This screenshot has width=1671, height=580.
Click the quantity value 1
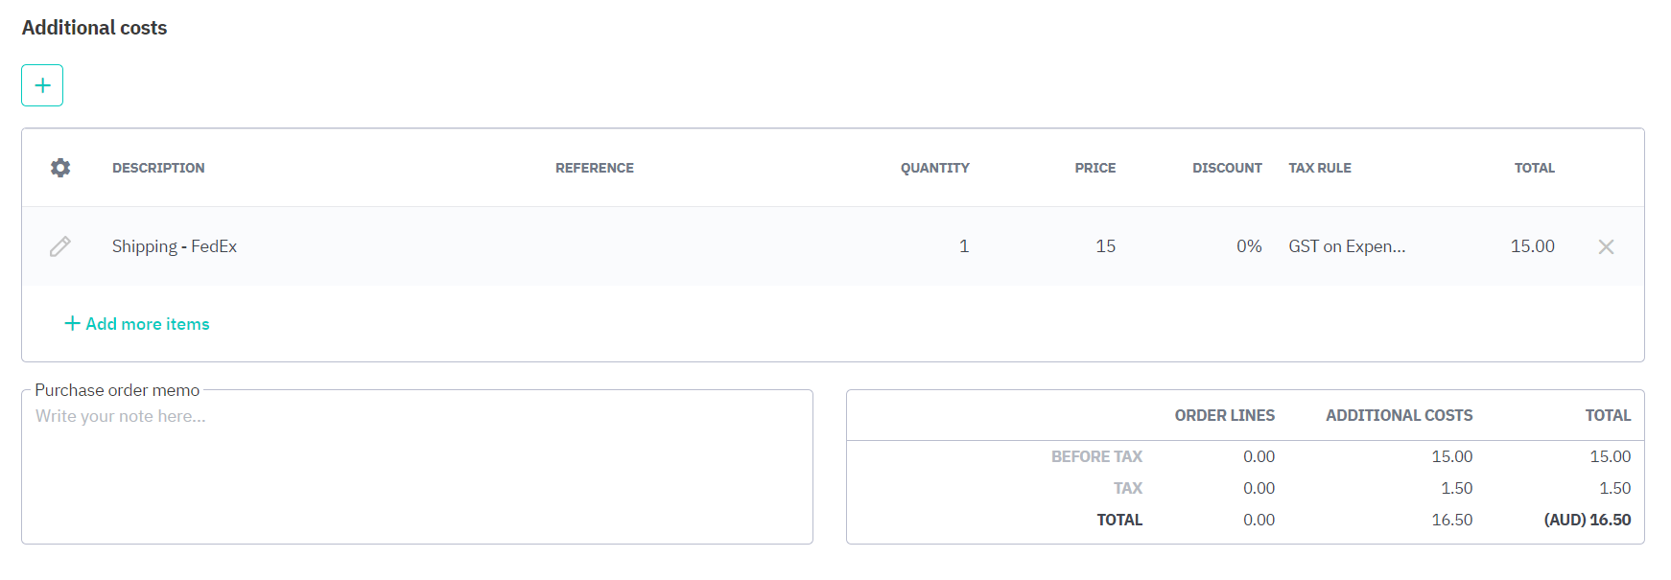coord(964,246)
